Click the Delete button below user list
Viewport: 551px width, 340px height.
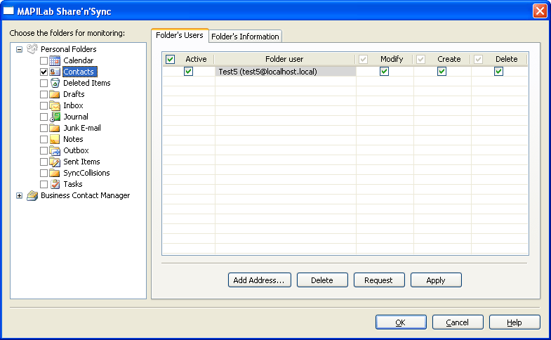pyautogui.click(x=322, y=280)
